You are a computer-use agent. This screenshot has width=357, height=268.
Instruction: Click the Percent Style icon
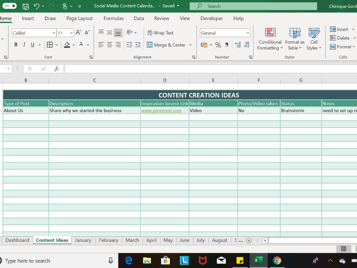(x=218, y=45)
